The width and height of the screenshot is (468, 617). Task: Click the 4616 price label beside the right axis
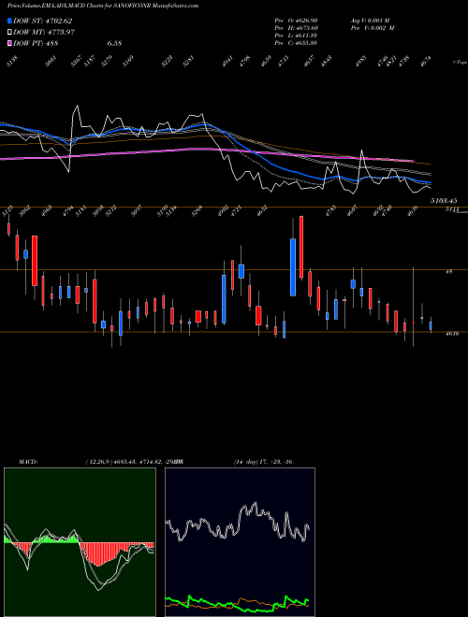[452, 334]
